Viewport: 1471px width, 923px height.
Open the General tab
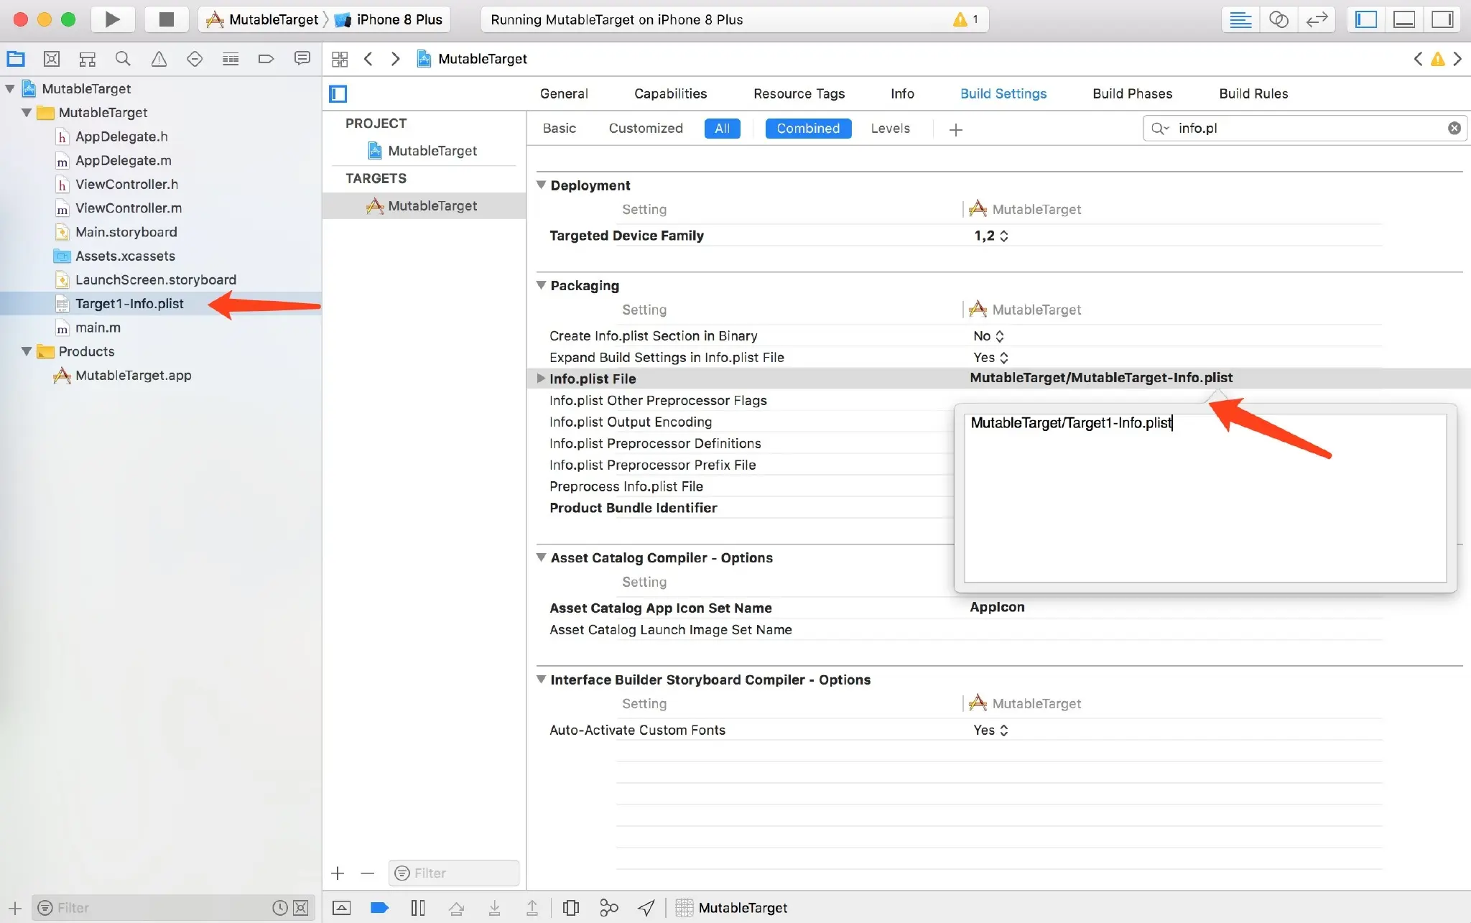click(564, 93)
